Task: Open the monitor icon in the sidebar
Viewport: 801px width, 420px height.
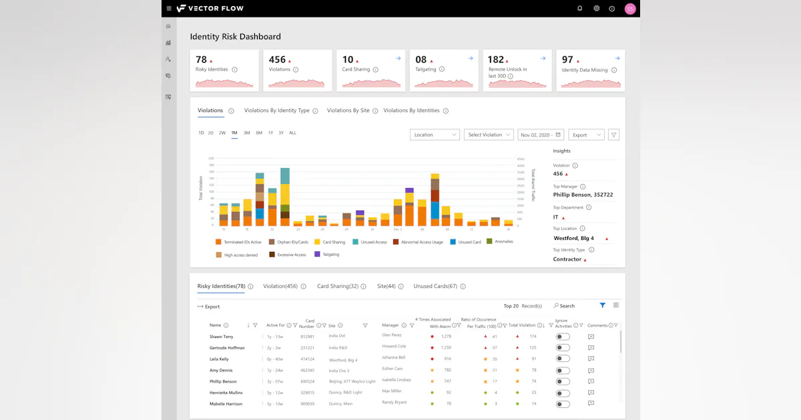Action: (168, 97)
